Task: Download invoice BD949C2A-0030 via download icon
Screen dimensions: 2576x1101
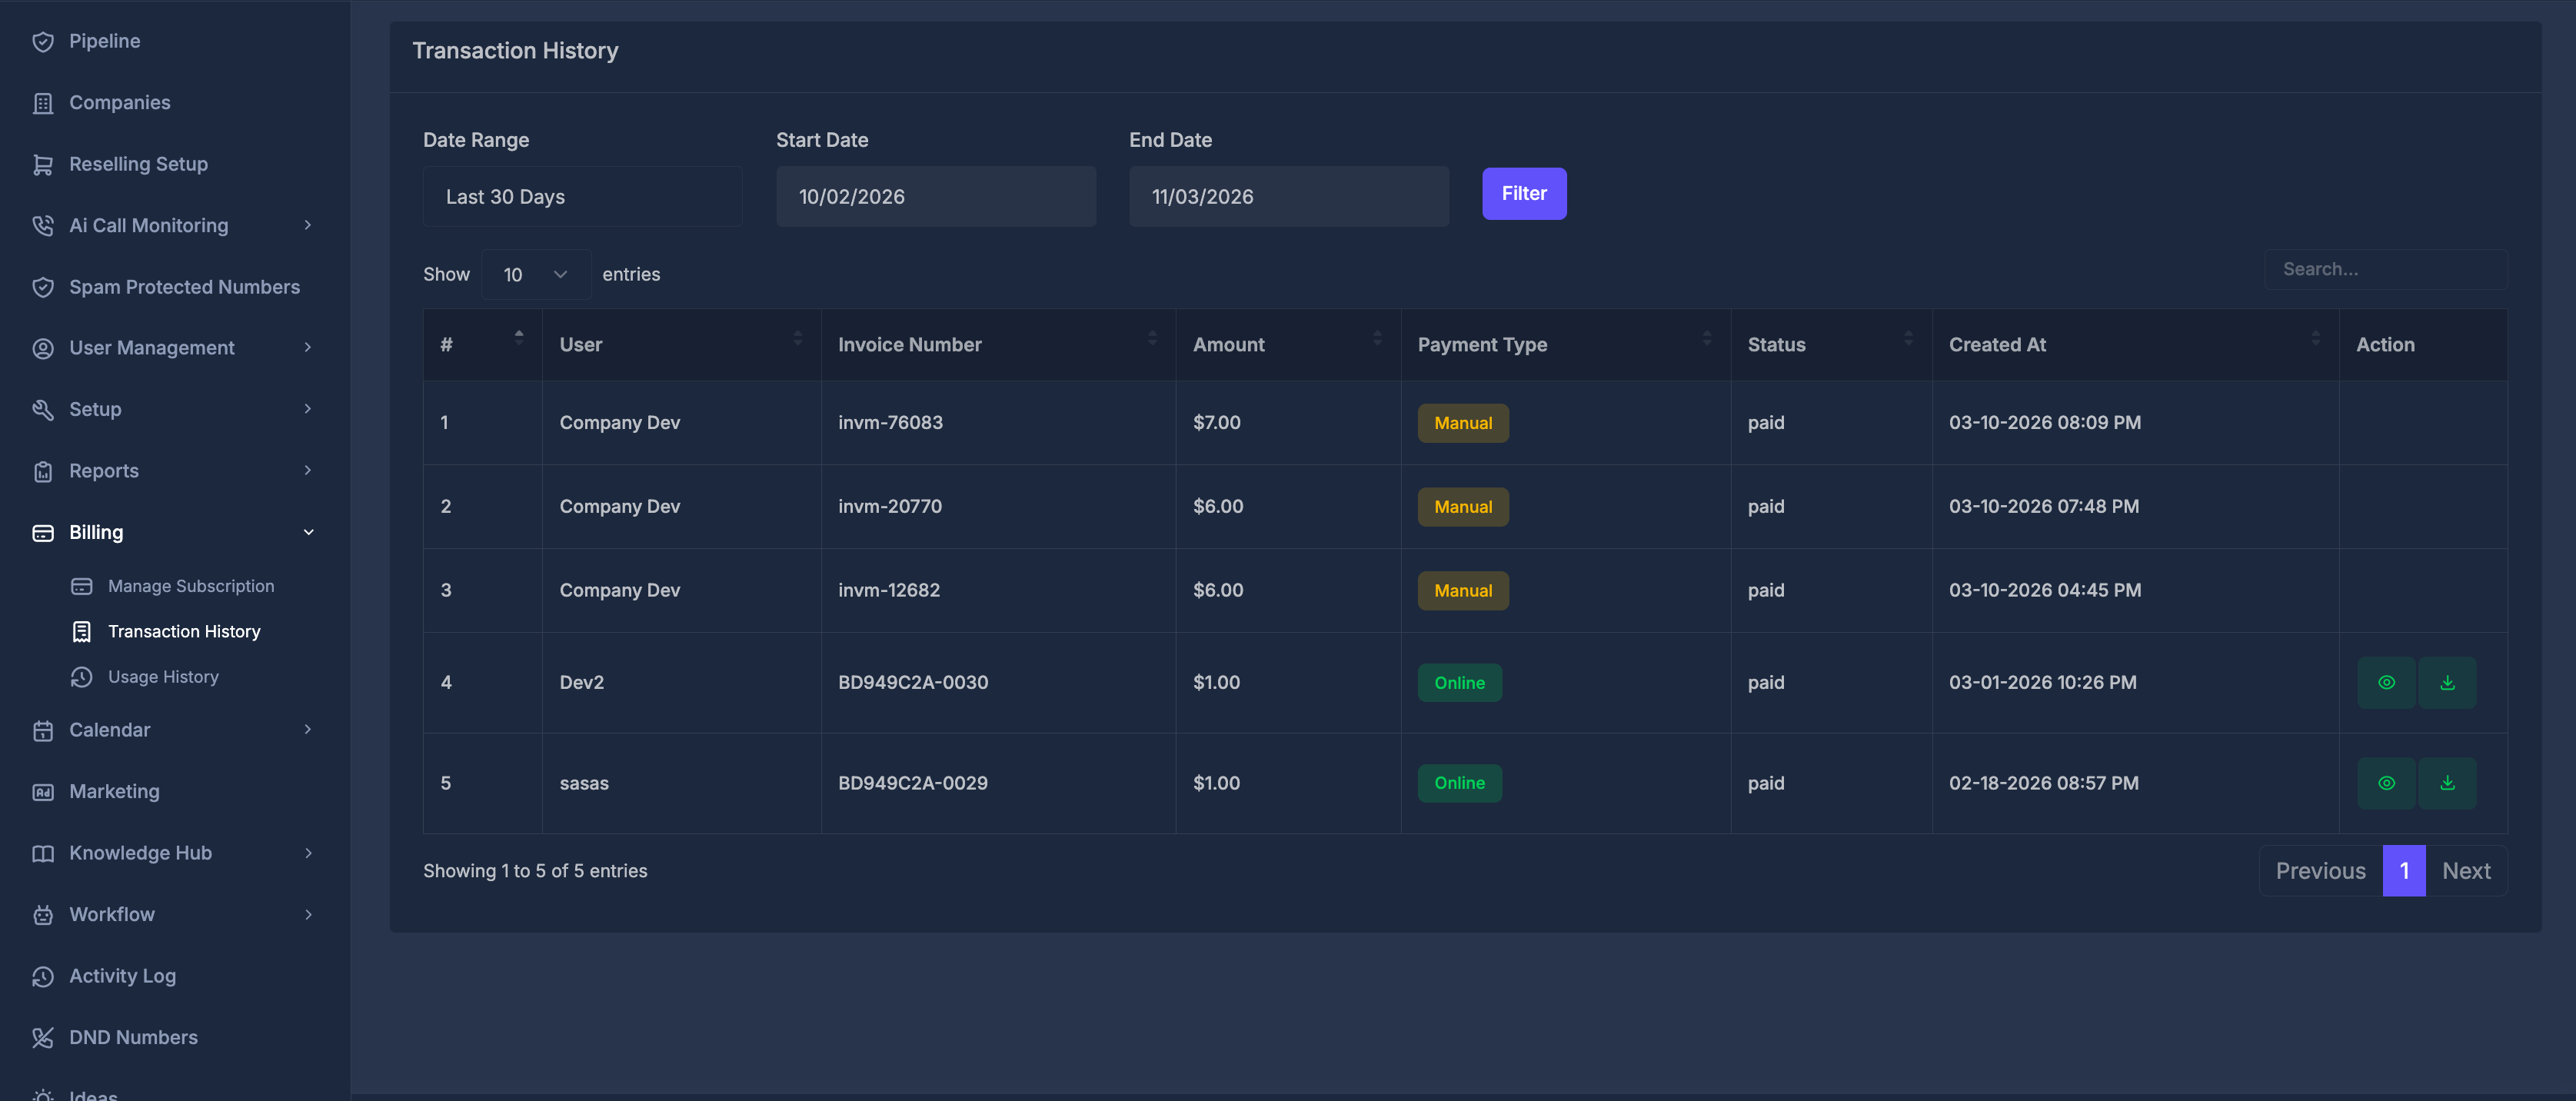Action: point(2447,682)
